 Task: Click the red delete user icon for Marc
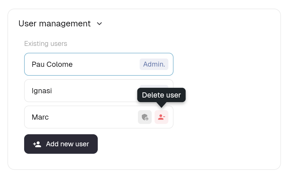click(161, 117)
